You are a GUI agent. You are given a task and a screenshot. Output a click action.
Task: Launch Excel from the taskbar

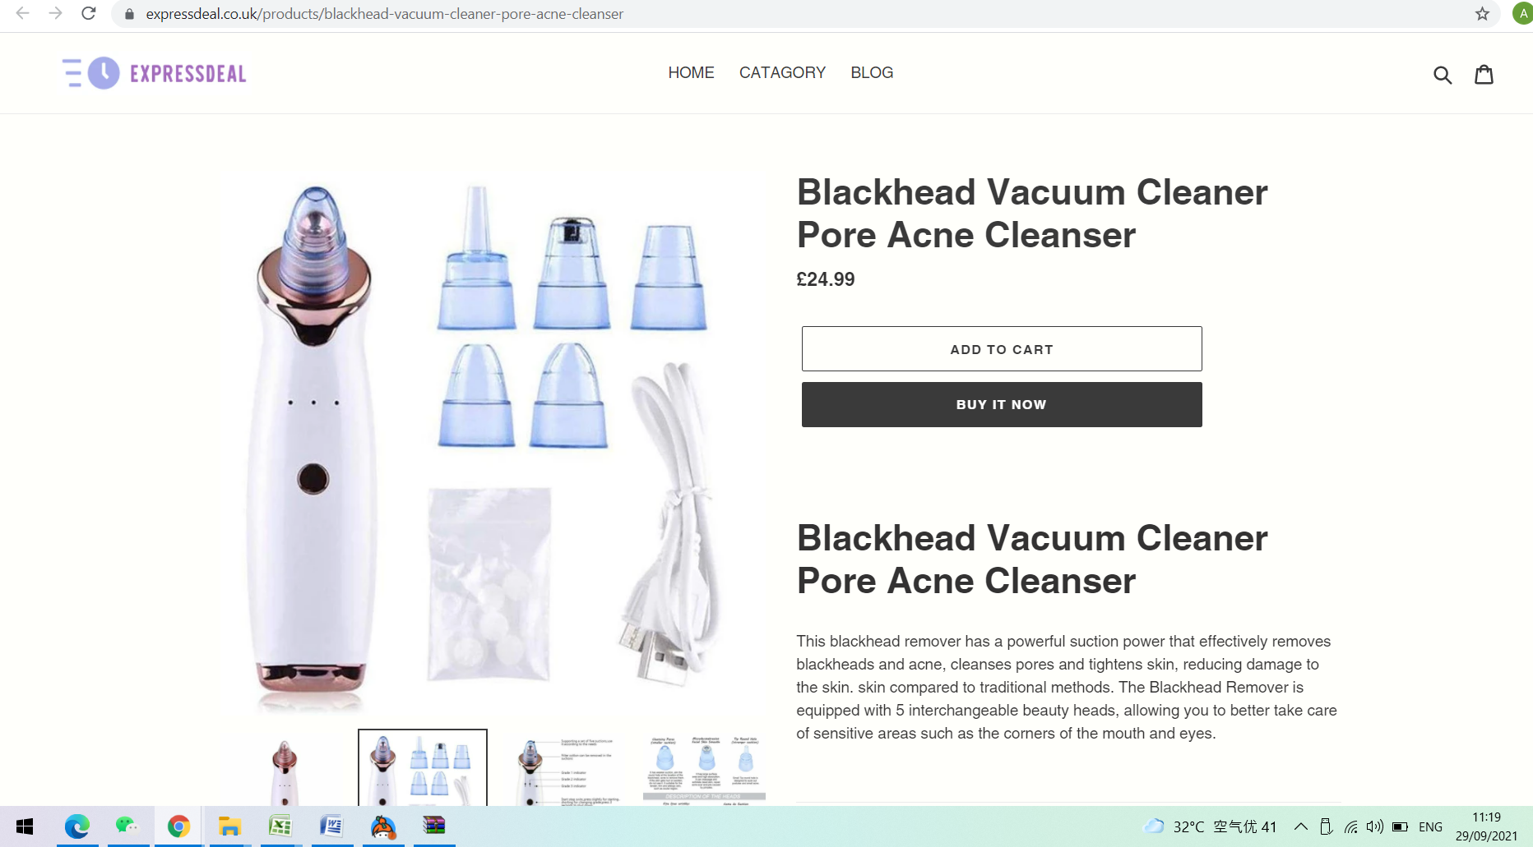point(280,826)
